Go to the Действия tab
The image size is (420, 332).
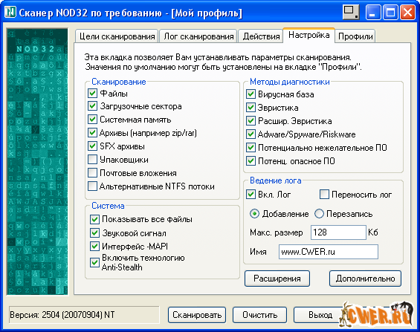[x=261, y=36]
